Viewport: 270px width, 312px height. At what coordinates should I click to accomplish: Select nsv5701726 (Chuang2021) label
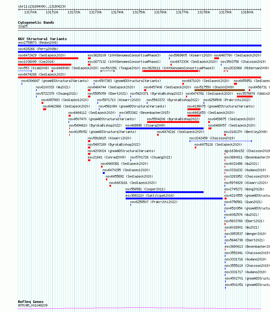coord(151,157)
